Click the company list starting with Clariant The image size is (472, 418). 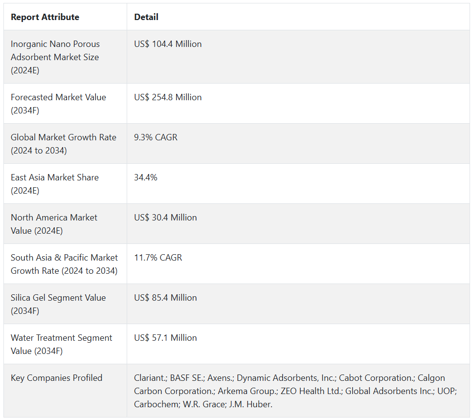tap(295, 391)
